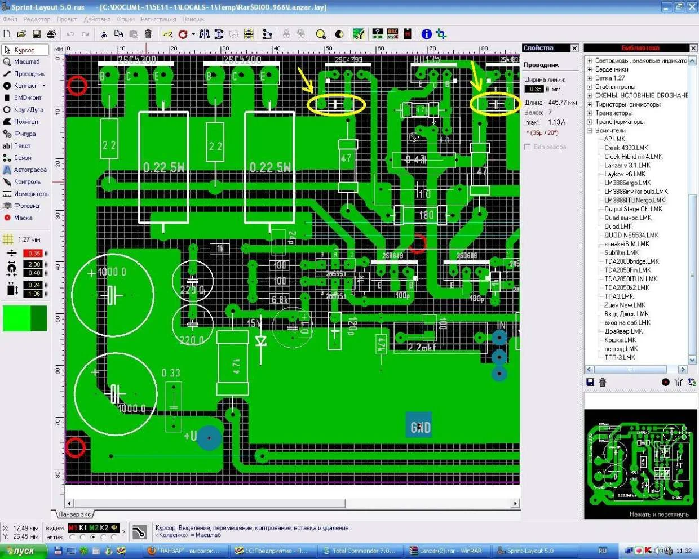699x559 pixels.
Task: Click the grid size icon (1,27 мм)
Action: 8,239
